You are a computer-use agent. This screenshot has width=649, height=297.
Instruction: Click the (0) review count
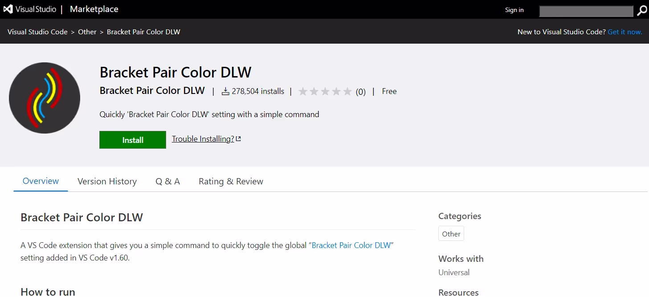(x=361, y=92)
